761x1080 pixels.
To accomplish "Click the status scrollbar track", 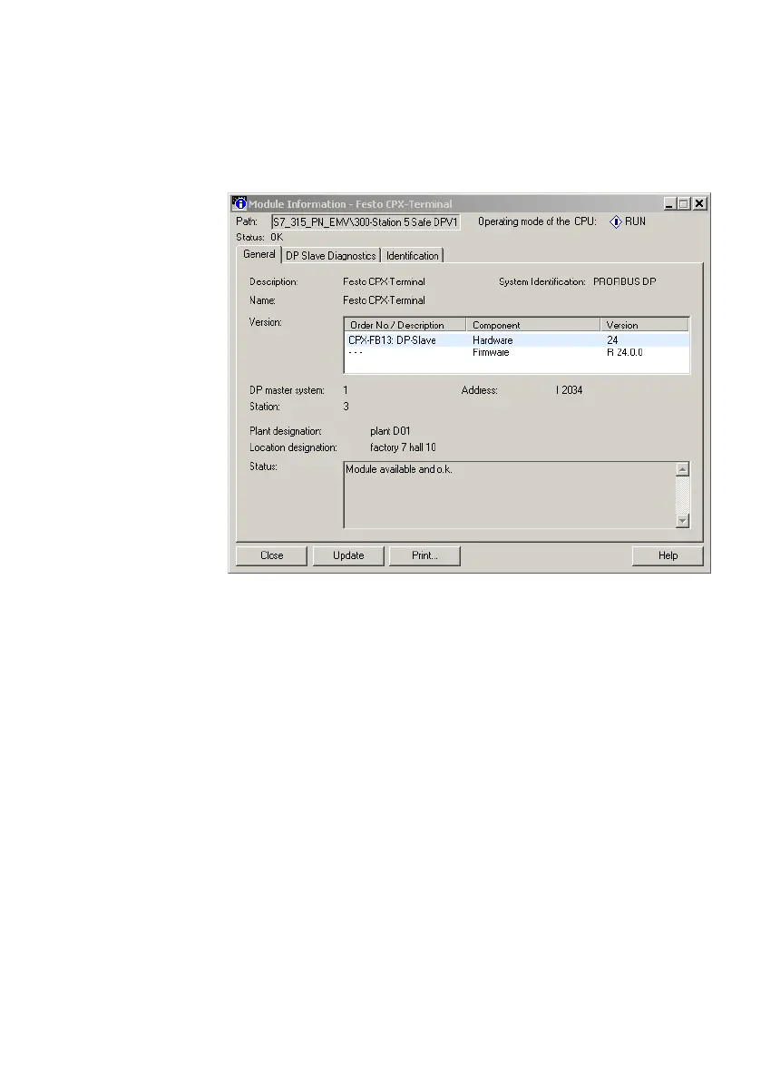I will click(x=683, y=496).
